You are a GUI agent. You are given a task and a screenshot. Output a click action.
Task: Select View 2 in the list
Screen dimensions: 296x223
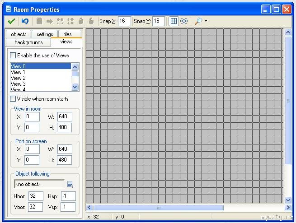click(41, 78)
